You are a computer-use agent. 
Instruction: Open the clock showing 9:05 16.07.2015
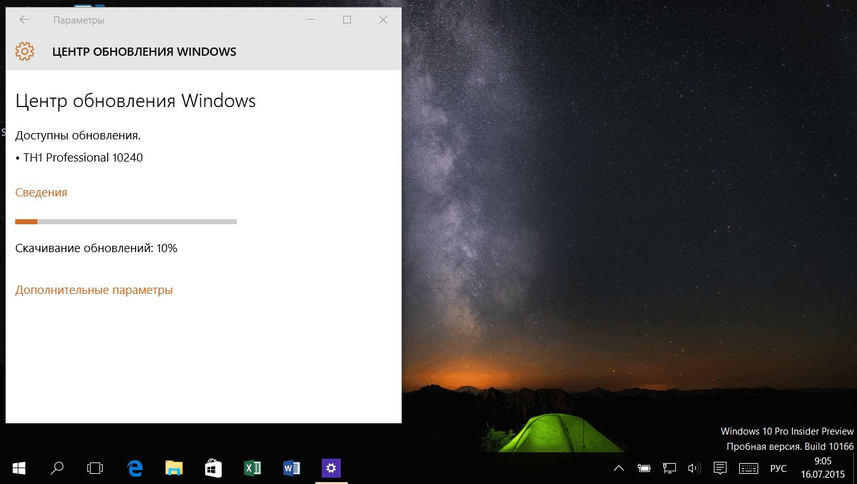823,468
